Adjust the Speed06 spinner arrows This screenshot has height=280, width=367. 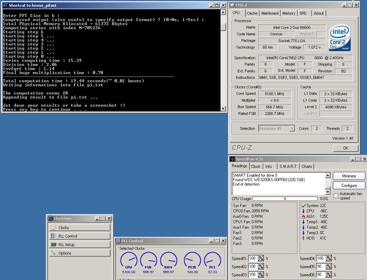point(329,275)
